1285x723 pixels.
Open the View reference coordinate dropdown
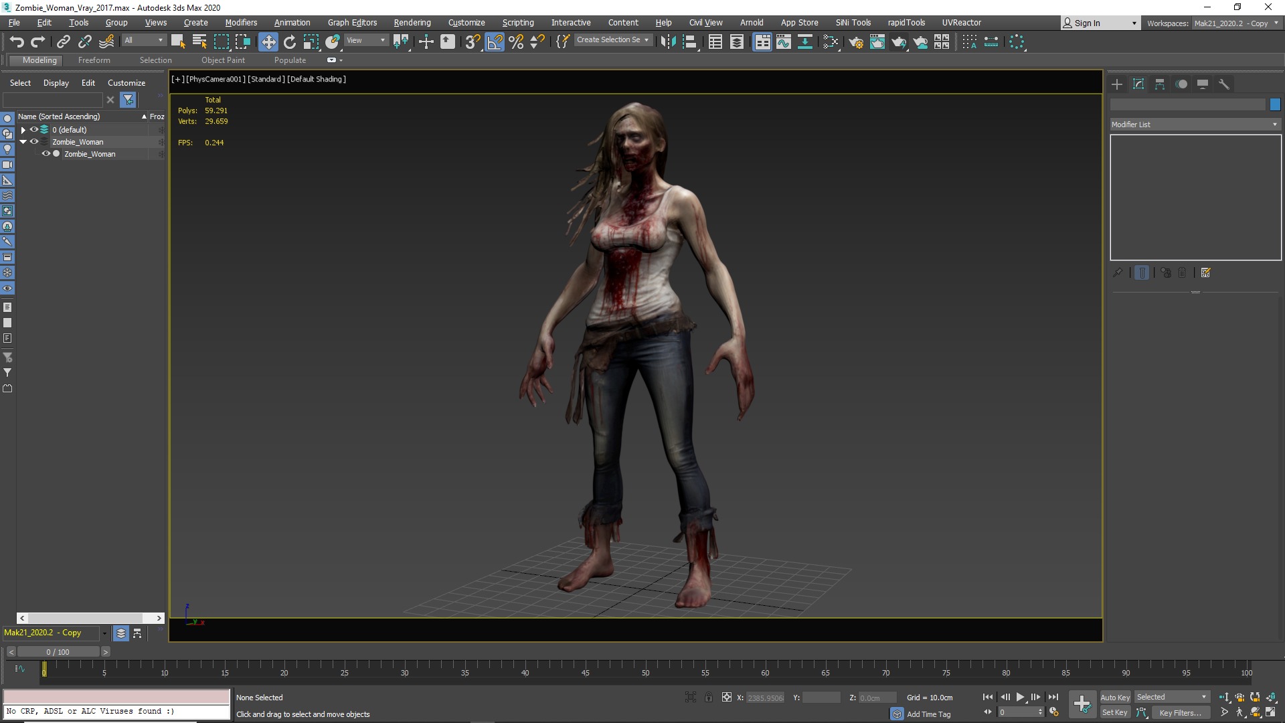[366, 40]
